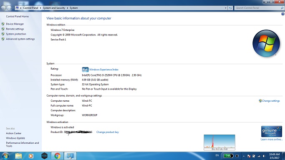Select the text 32-bit Operating System
Screen dimensions: 285x160
tap(95, 84)
